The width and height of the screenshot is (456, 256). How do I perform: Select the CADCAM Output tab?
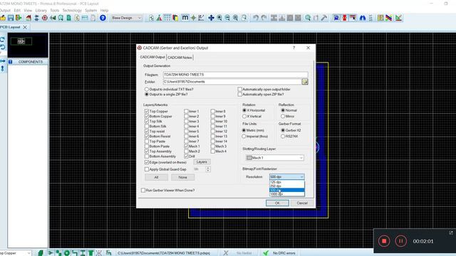pos(152,57)
